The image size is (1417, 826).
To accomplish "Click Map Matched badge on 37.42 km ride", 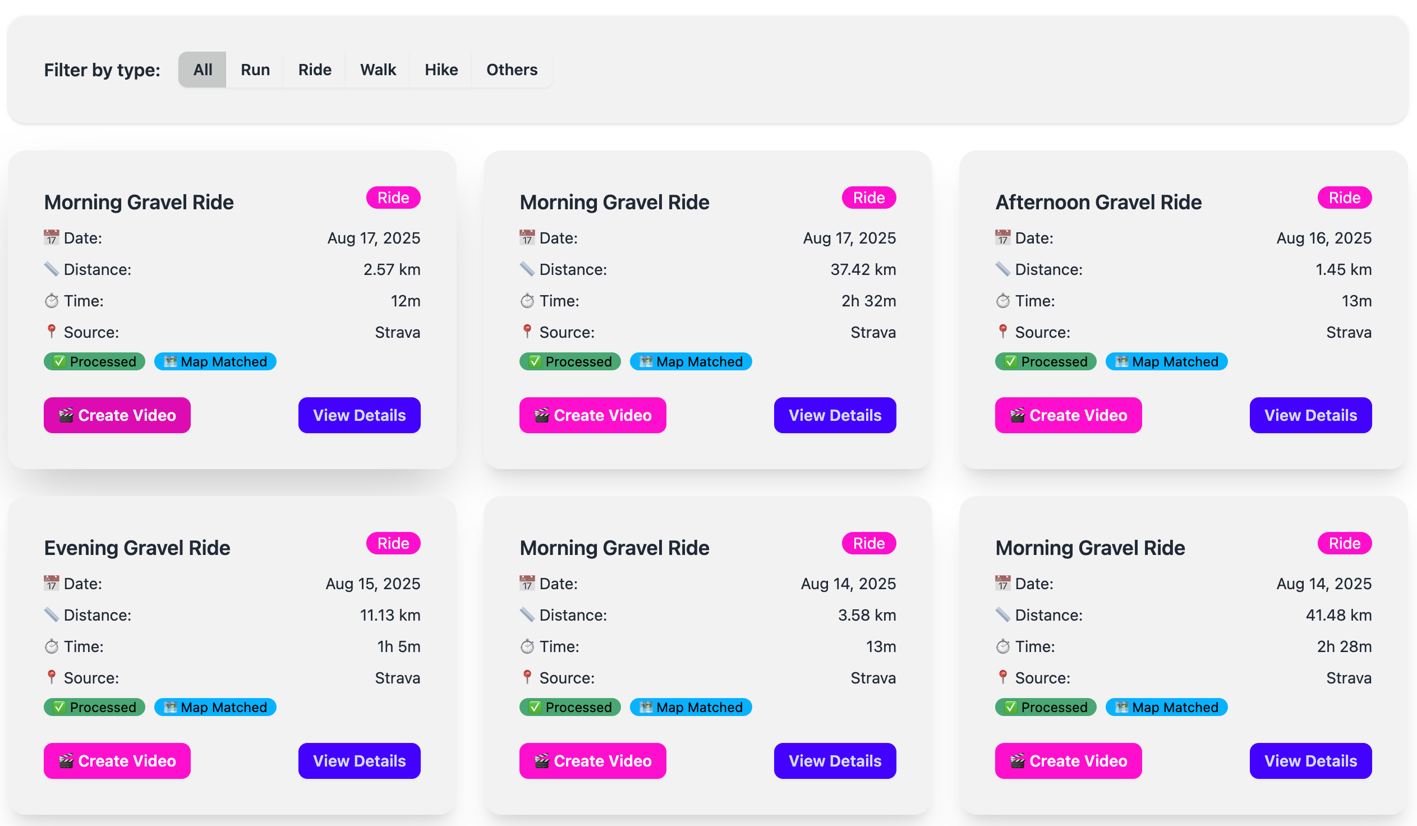I will click(691, 361).
